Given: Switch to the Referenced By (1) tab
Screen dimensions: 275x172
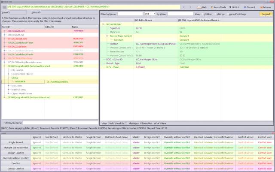Looking at the screenshot, I should (x=118, y=123).
